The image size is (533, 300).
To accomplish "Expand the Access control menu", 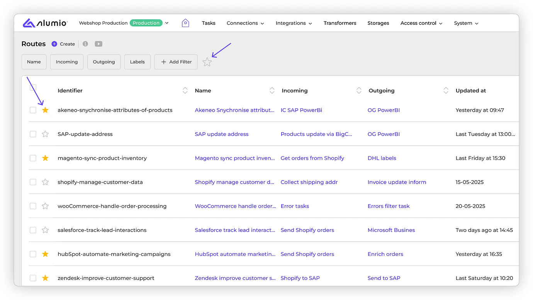I will (x=421, y=23).
